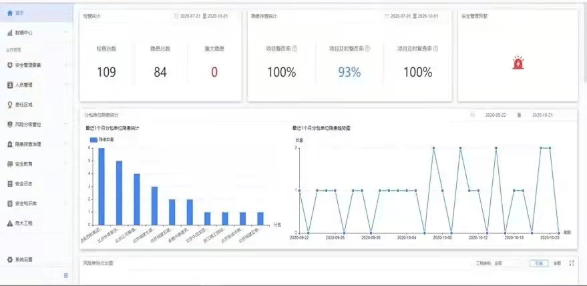Click the red alarm siren icon

pos(518,63)
